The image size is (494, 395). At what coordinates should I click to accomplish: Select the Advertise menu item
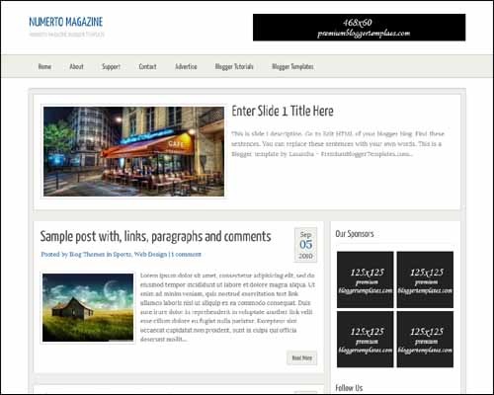[x=186, y=66]
